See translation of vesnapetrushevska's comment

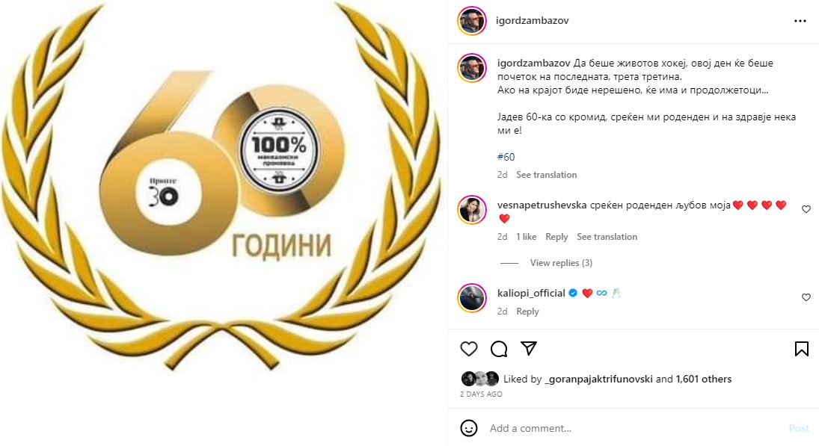[607, 237]
